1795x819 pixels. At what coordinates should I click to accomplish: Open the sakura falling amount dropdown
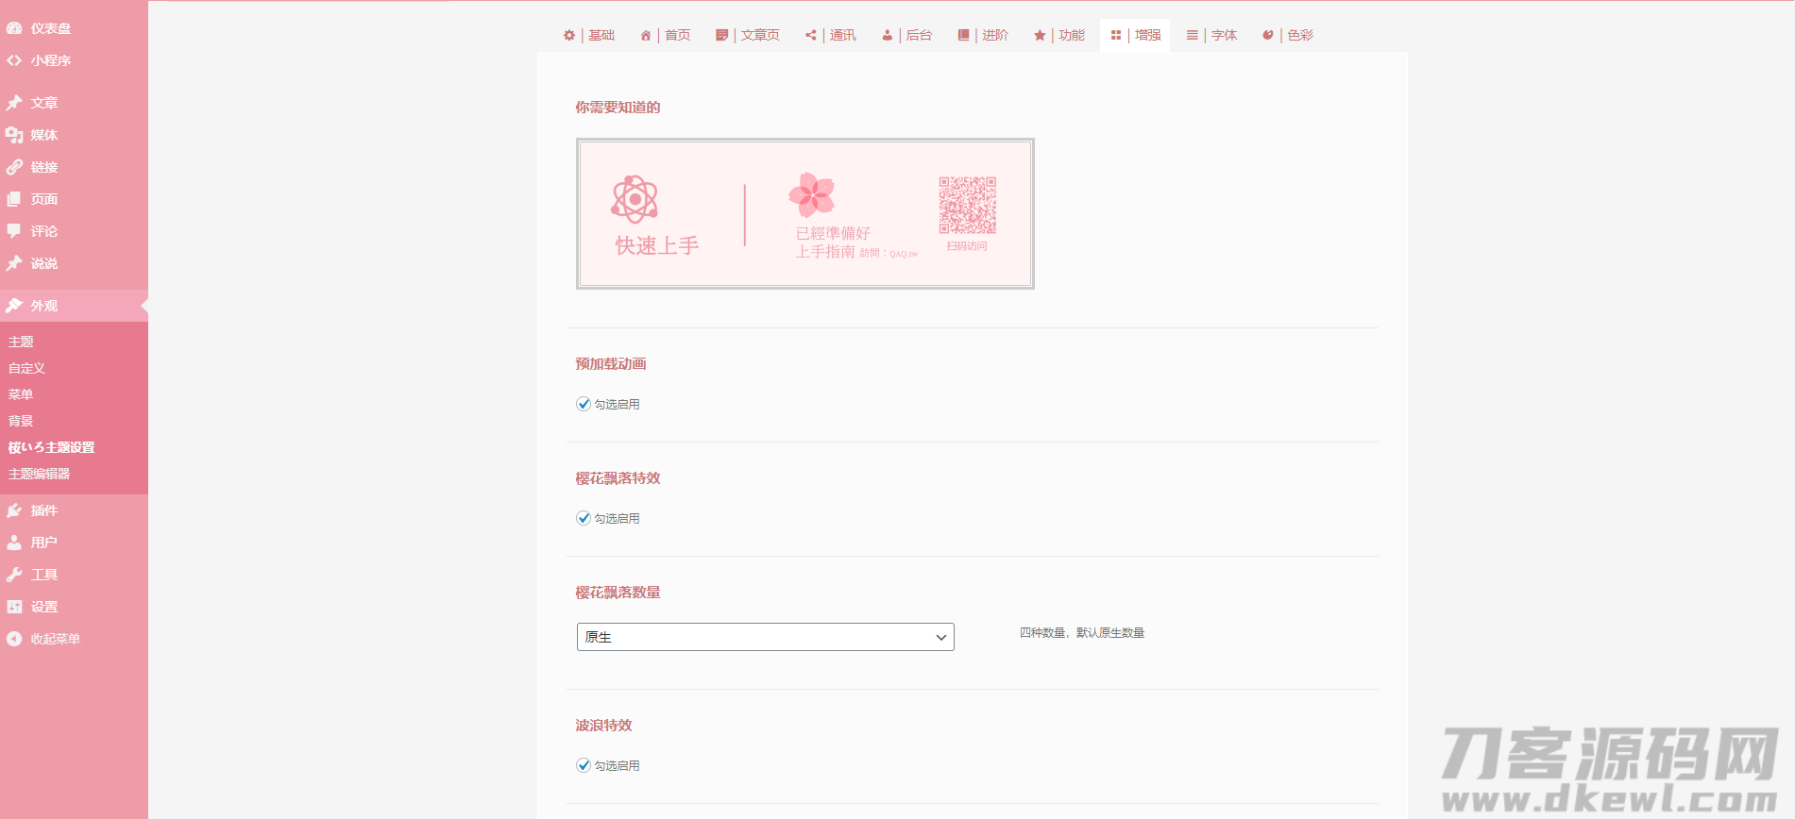(765, 637)
